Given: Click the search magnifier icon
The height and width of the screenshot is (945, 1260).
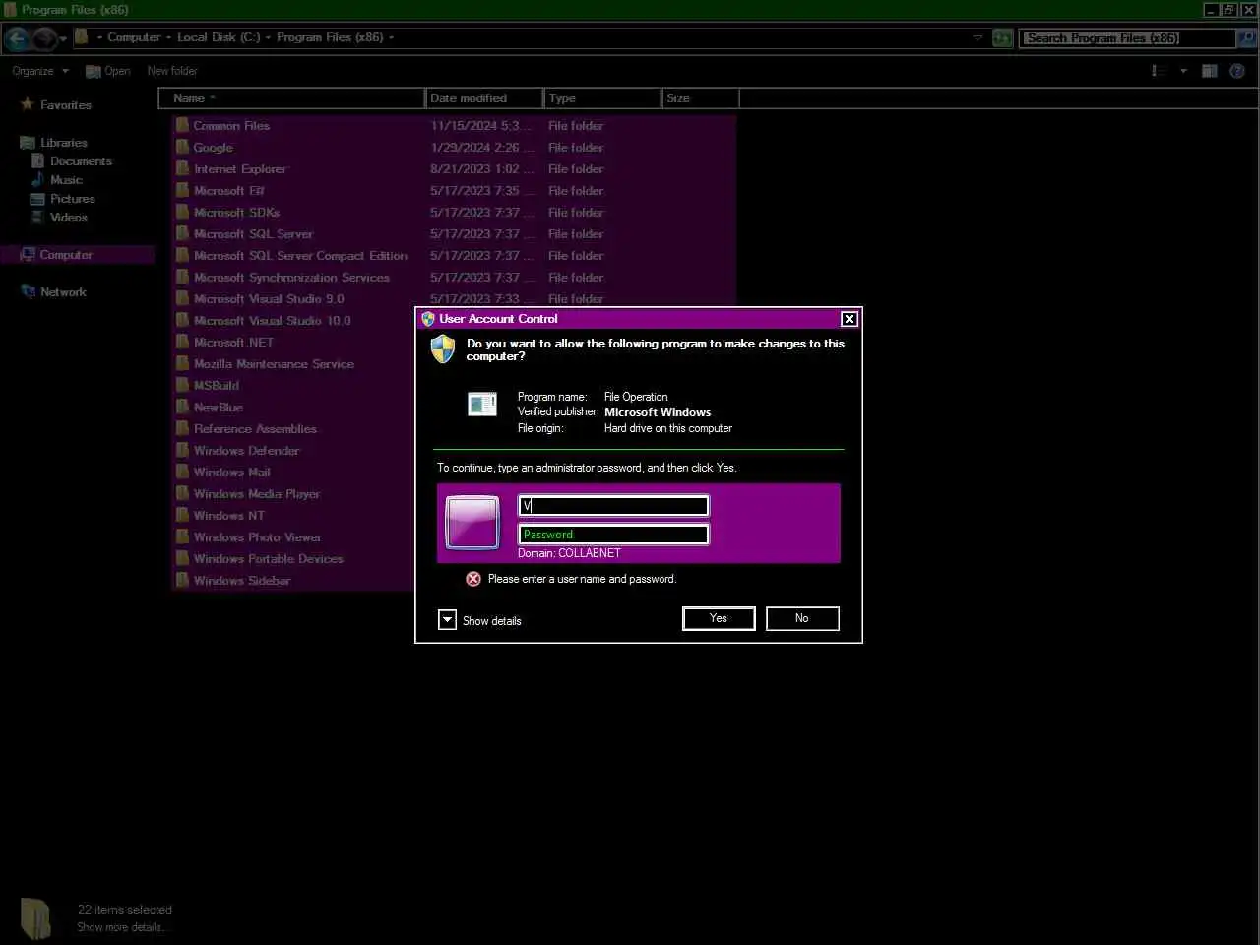Looking at the screenshot, I should [1247, 38].
